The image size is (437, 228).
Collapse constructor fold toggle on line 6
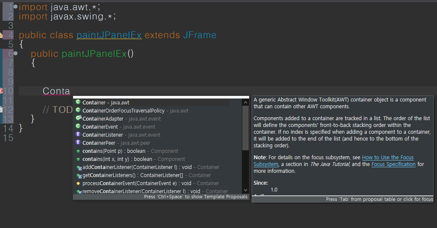point(16,53)
